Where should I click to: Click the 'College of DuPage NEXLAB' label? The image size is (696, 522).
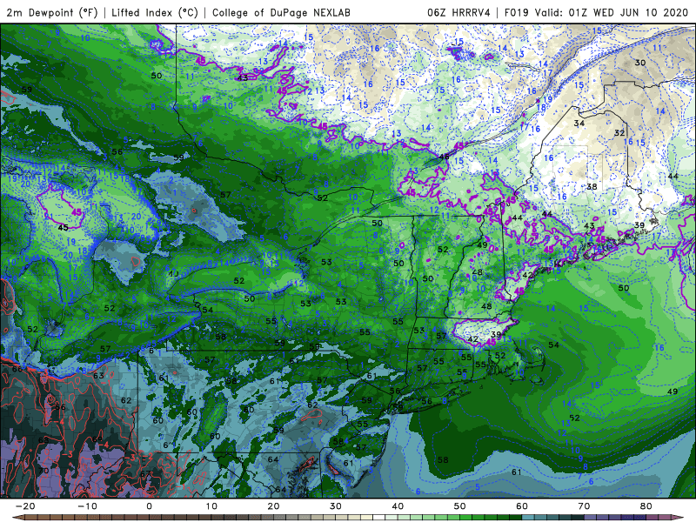(281, 12)
